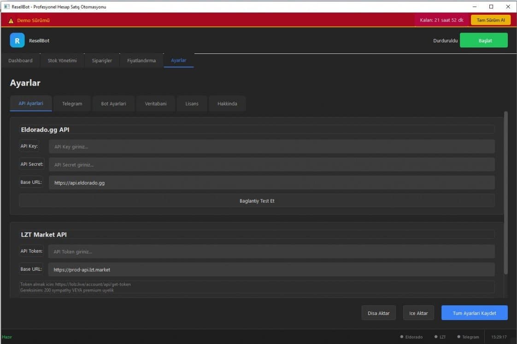
Task: Click the LZT Market API section heading
Action: (x=44, y=234)
